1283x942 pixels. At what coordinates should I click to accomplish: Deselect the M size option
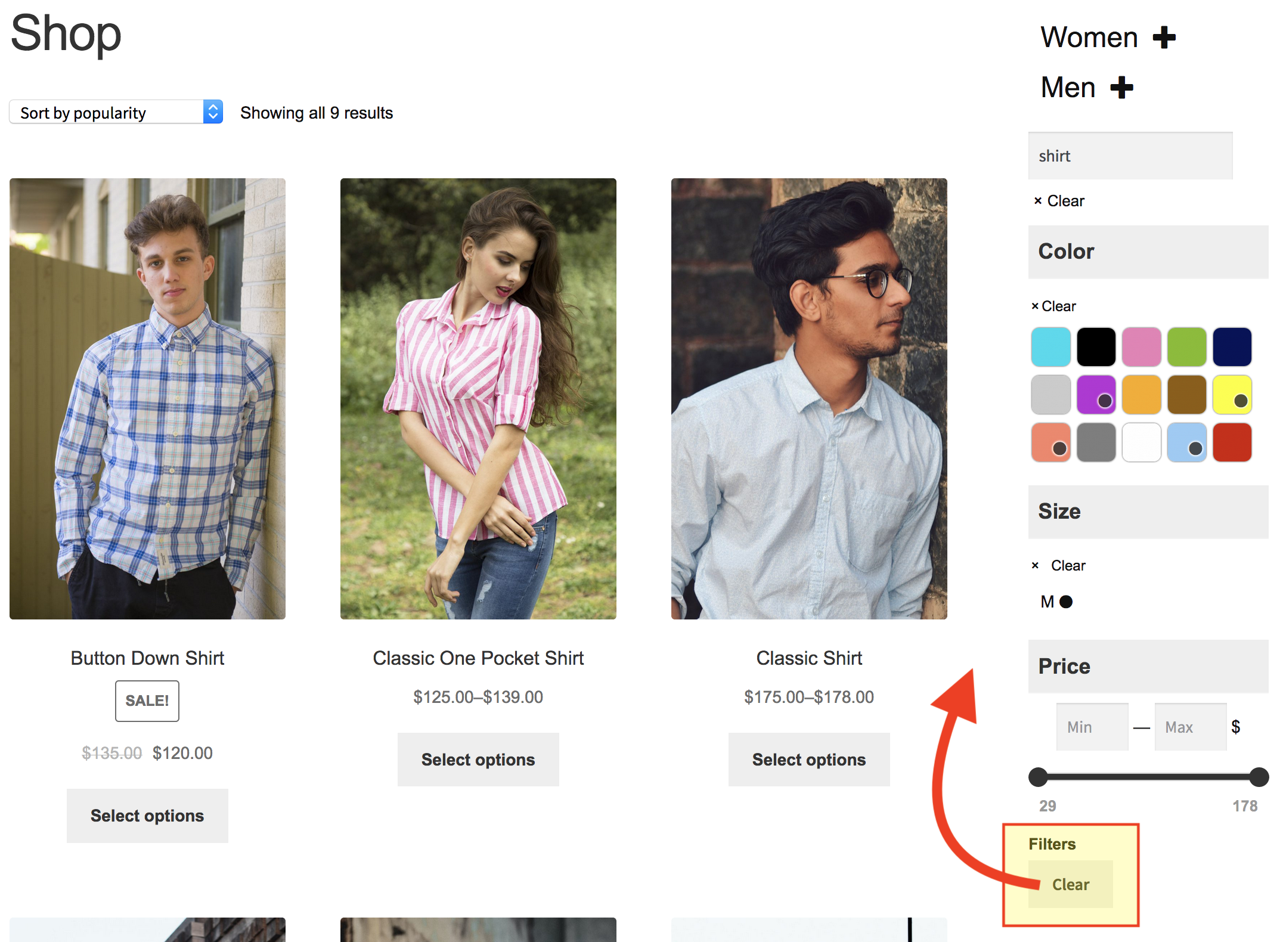pyautogui.click(x=1056, y=602)
